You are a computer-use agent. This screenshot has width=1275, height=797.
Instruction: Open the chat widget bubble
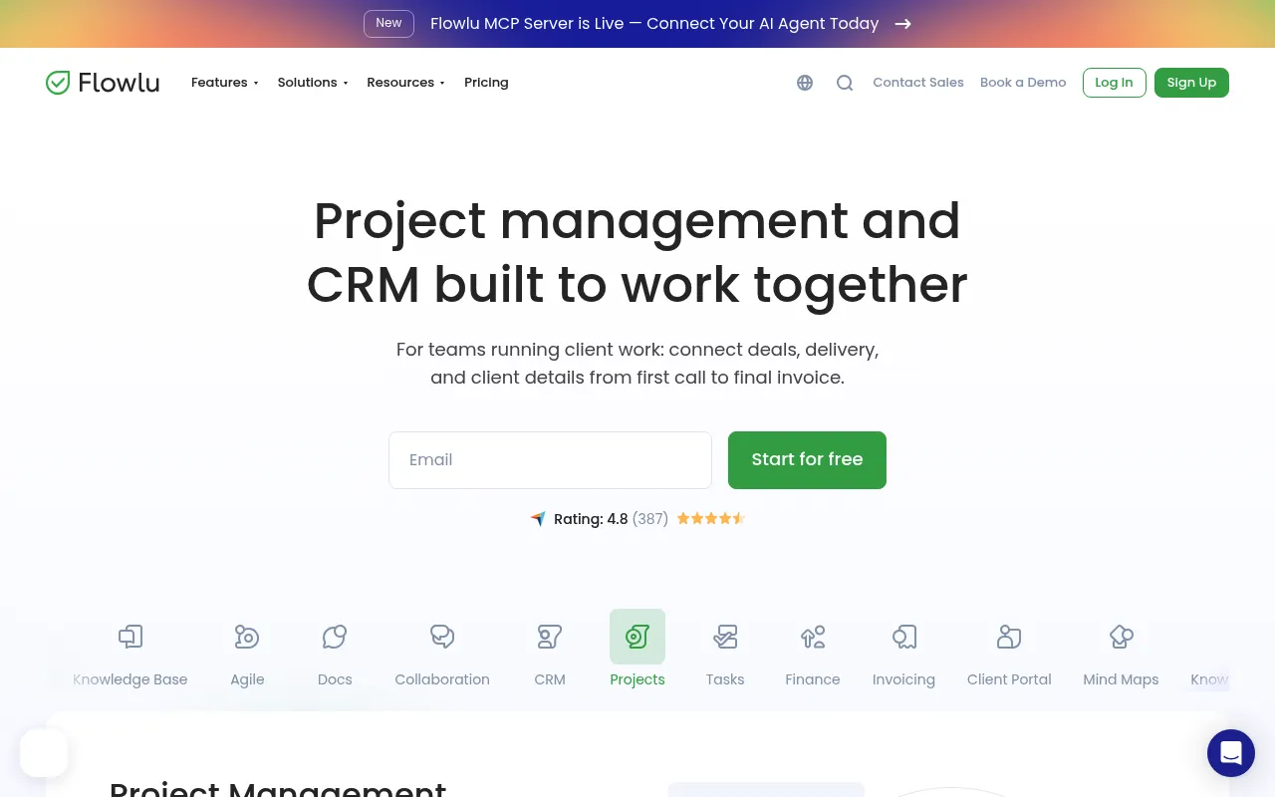(x=1231, y=753)
